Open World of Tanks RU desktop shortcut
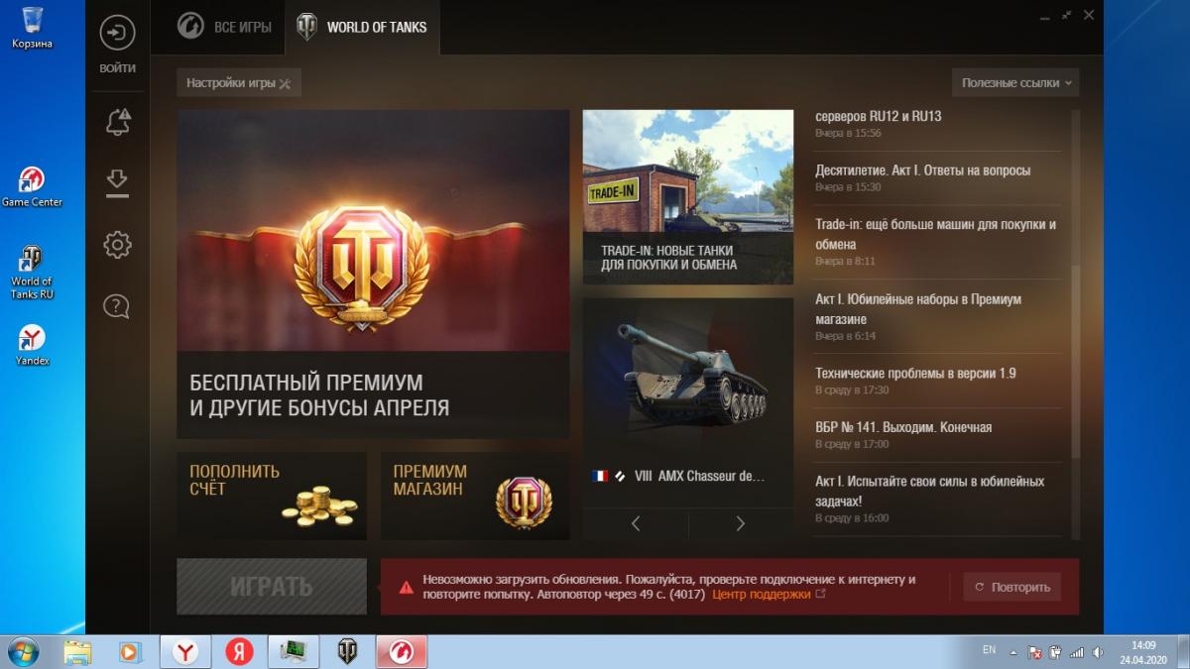The width and height of the screenshot is (1190, 669). click(x=32, y=273)
